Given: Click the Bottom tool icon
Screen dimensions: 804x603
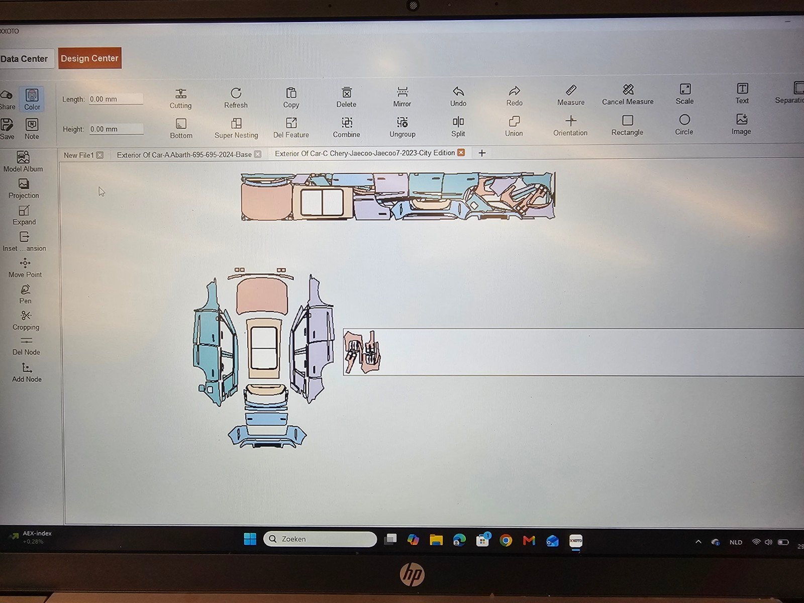Looking at the screenshot, I should pos(181,124).
